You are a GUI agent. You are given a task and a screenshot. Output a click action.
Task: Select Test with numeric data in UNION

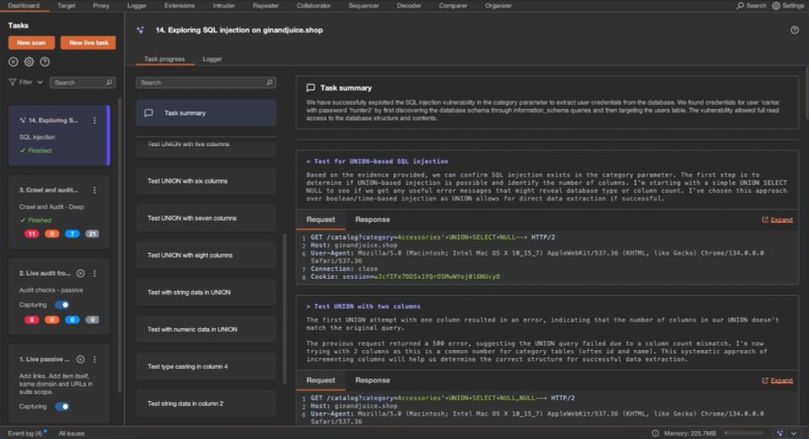coord(205,330)
